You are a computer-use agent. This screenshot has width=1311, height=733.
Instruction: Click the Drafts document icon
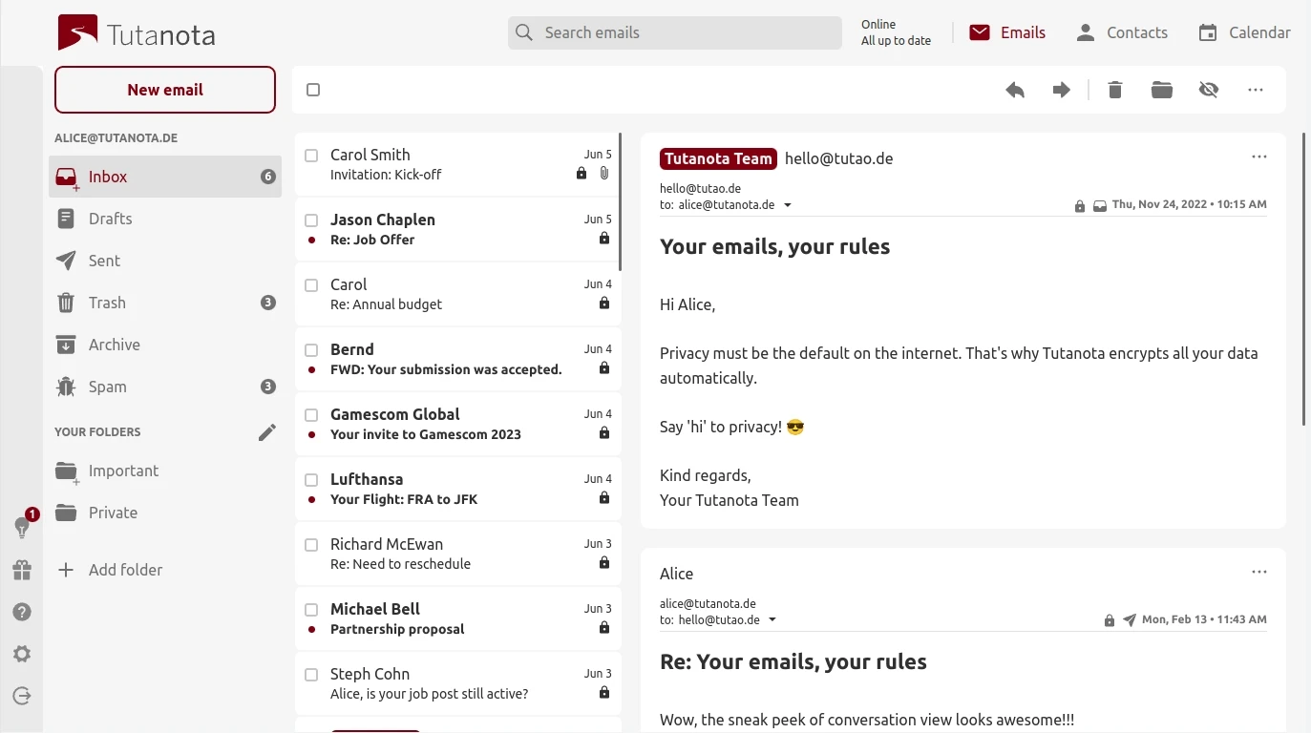pos(66,219)
